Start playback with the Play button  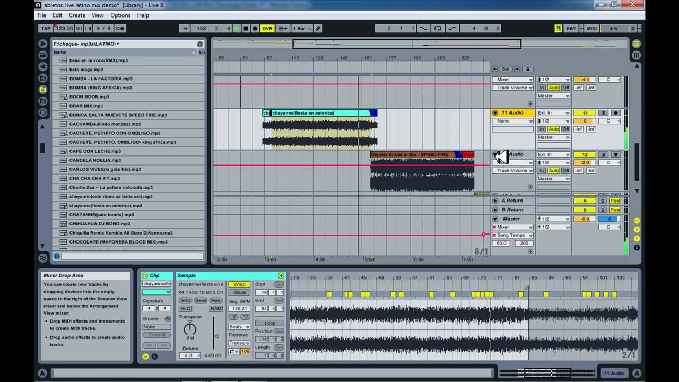pos(237,28)
